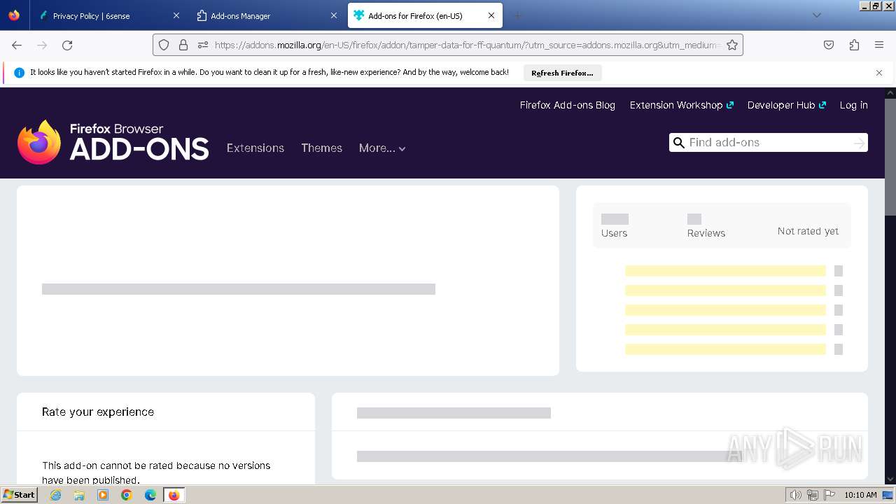Visit the Firefox Add-ons Blog

[x=568, y=105]
